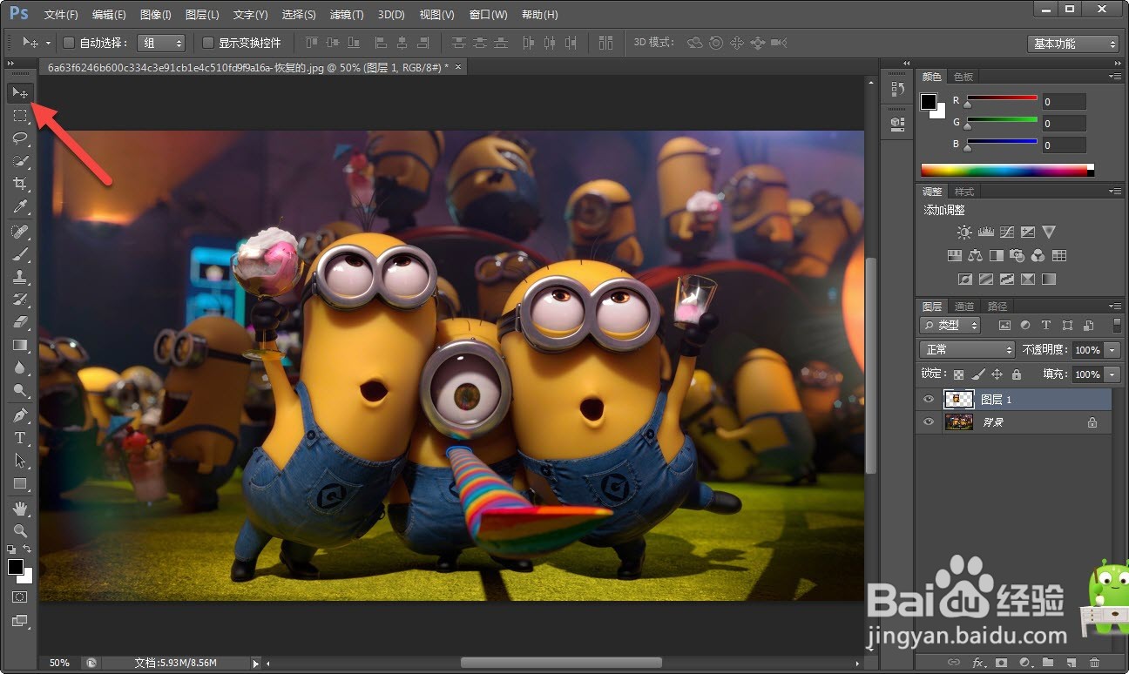This screenshot has width=1129, height=674.
Task: Open the 填充 fill dropdown arrow
Action: (x=1112, y=374)
